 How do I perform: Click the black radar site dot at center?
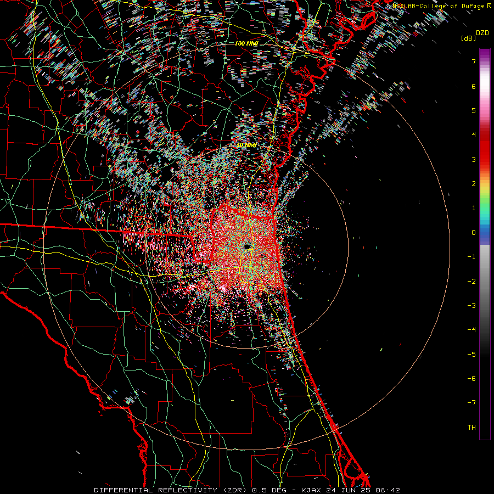click(248, 246)
